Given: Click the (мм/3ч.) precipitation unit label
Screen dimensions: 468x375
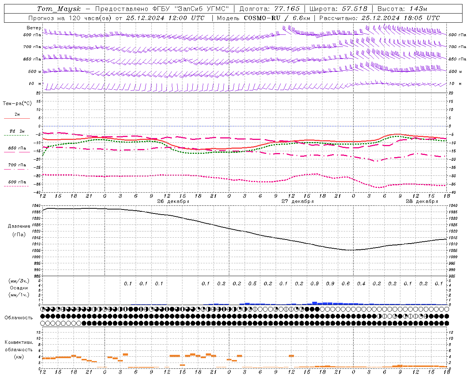Looking at the screenshot, I should click(x=19, y=281).
